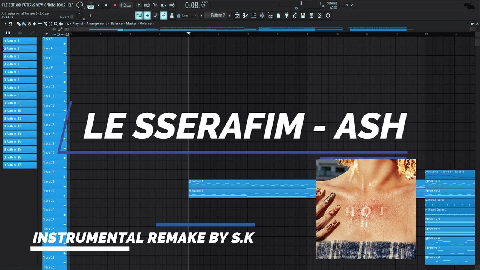480x270 pixels.
Task: Select the Delete tool
Action: pyautogui.click(x=29, y=24)
